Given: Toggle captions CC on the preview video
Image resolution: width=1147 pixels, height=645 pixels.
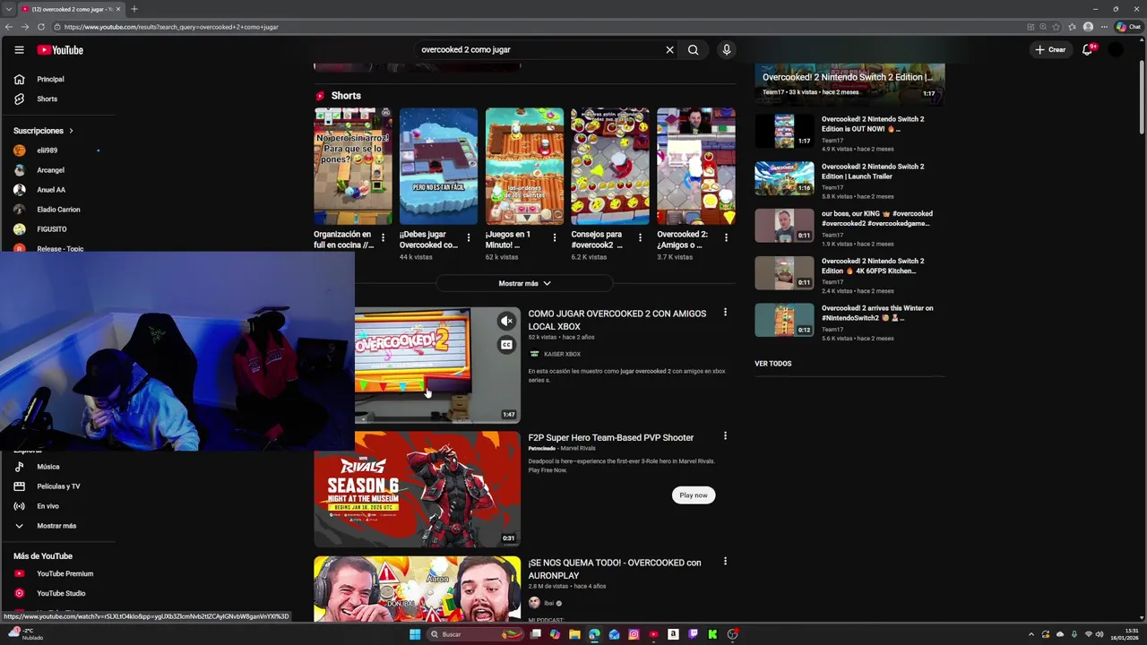Looking at the screenshot, I should tap(506, 345).
